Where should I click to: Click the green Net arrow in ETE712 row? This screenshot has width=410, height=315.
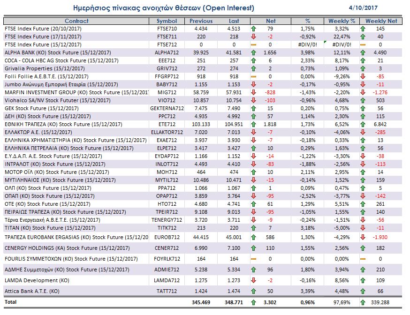[253, 124]
